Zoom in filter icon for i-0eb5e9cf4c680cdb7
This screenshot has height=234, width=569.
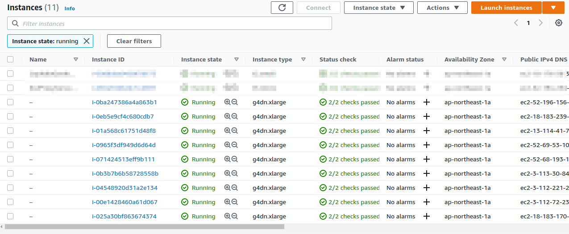228,116
